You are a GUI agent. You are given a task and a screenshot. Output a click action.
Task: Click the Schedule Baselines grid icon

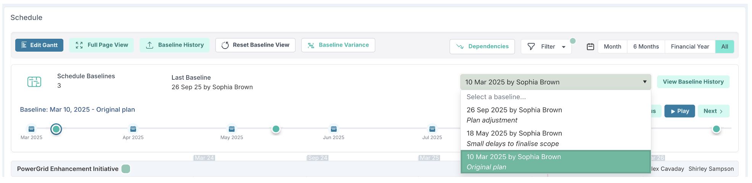point(34,82)
